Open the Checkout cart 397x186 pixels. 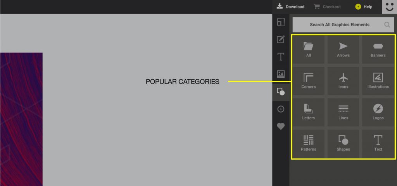tap(327, 7)
